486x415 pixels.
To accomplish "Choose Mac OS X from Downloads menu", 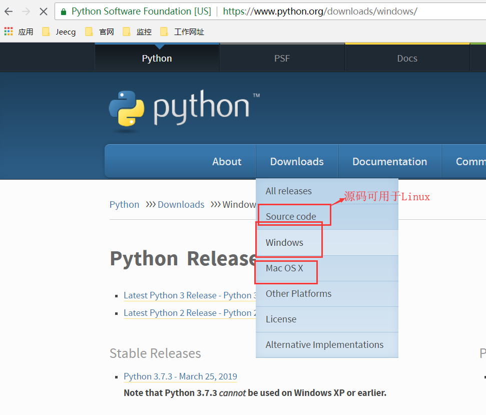I will 327,268.
